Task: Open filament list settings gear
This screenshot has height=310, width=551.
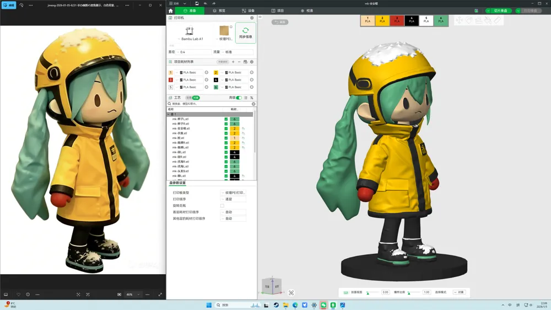Action: pos(252,62)
